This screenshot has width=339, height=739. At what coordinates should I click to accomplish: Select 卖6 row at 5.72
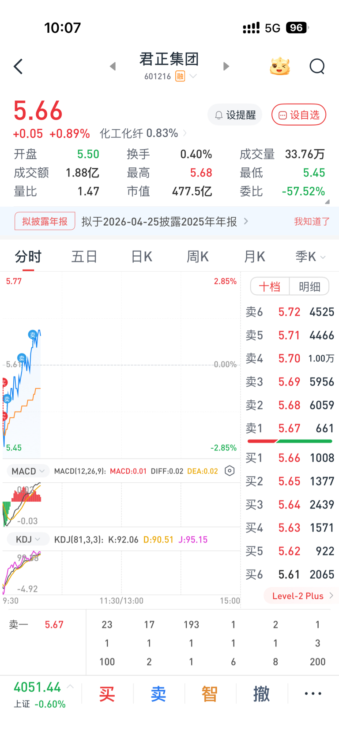tap(290, 312)
